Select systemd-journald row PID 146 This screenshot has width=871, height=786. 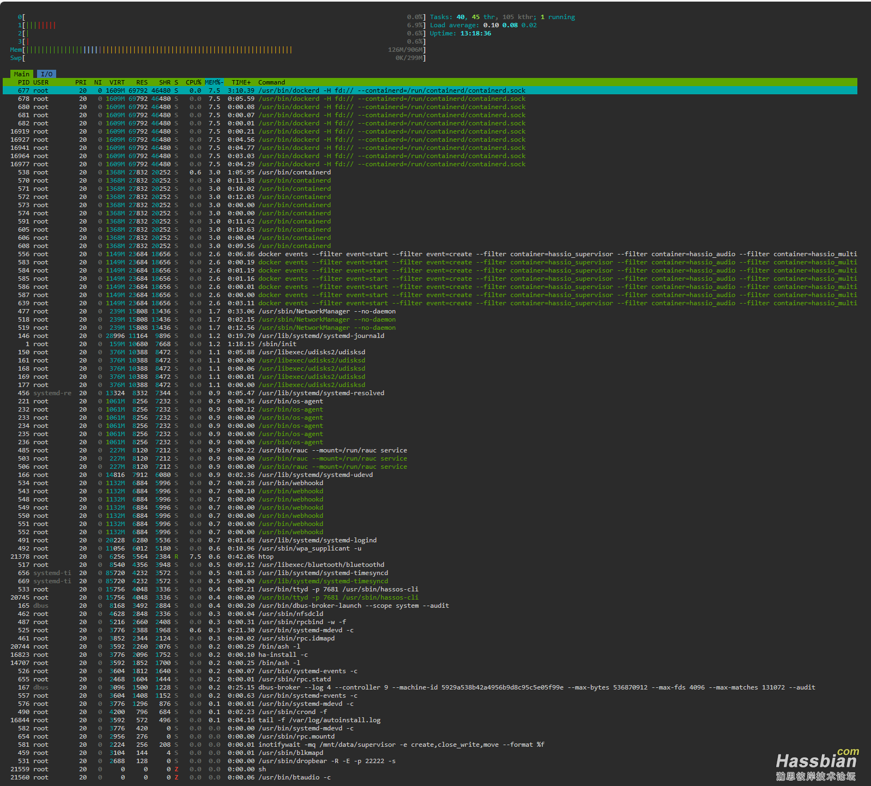click(x=430, y=336)
